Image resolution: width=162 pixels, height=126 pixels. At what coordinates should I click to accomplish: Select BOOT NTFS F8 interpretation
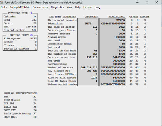point(20,117)
